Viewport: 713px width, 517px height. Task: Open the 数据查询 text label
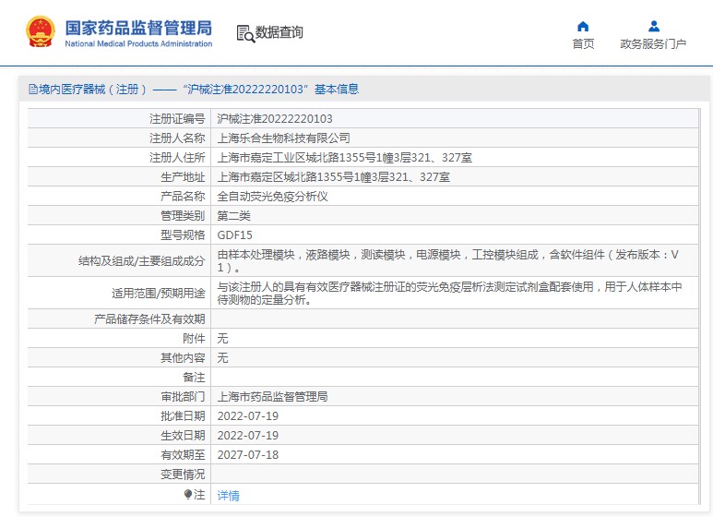(x=279, y=33)
